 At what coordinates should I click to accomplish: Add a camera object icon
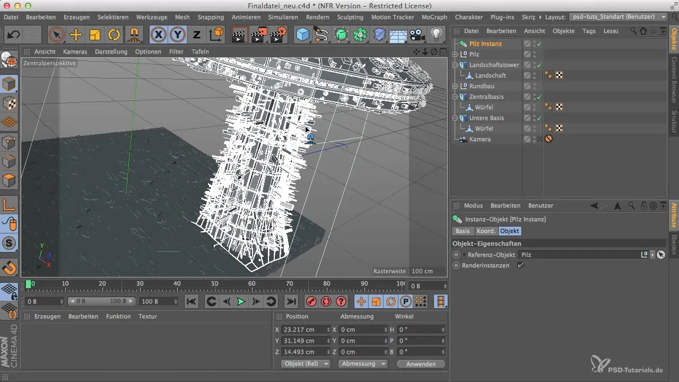point(417,36)
